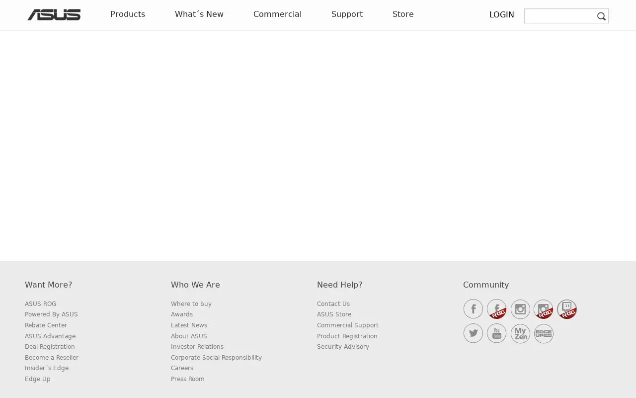Viewport: 636px width, 398px height.
Task: Open the Commercial Support link
Action: click(x=348, y=325)
